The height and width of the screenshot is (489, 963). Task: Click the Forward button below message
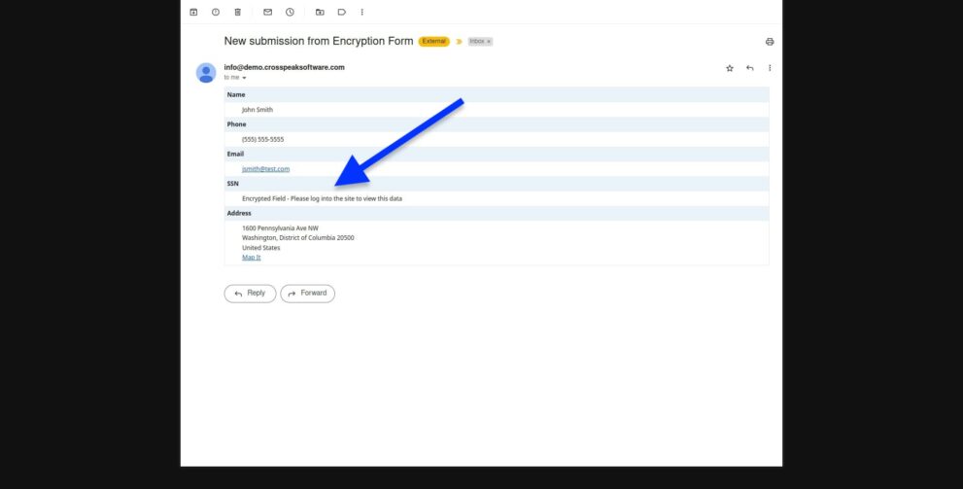(307, 294)
